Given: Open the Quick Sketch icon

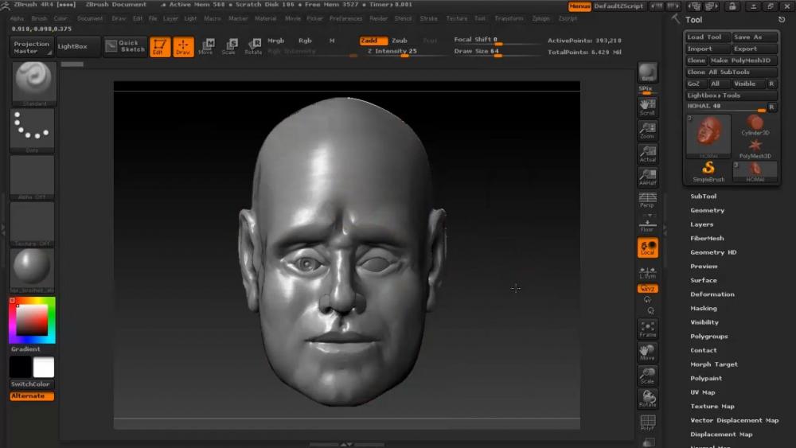Looking at the screenshot, I should coord(124,47).
